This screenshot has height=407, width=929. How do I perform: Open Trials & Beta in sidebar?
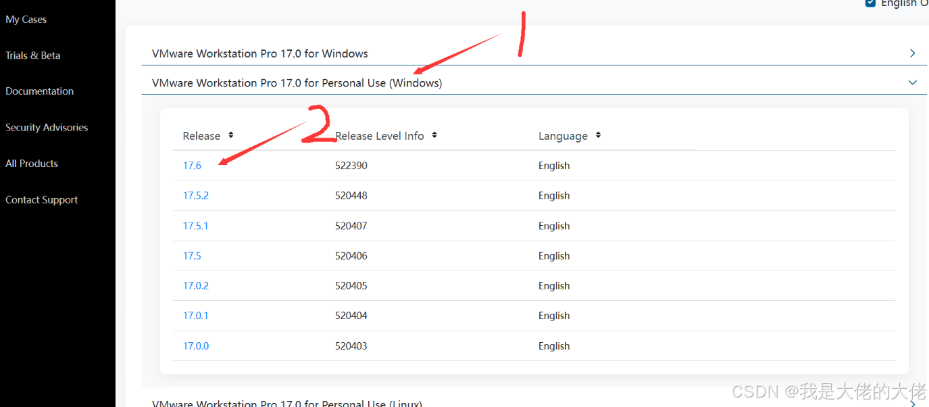(33, 55)
